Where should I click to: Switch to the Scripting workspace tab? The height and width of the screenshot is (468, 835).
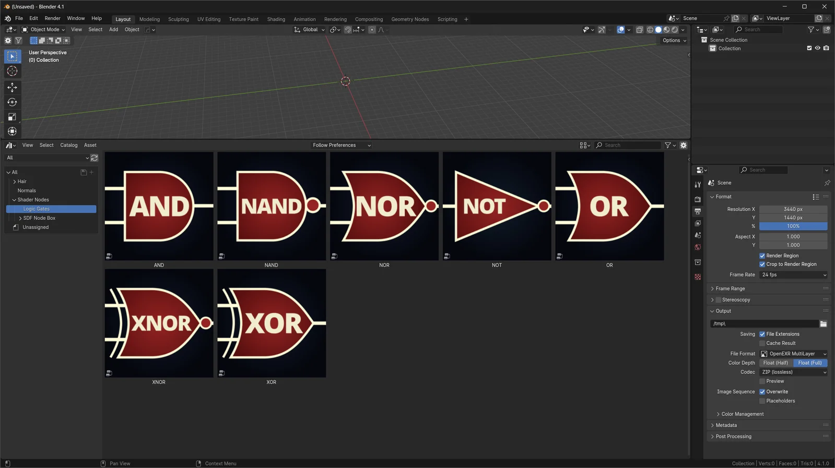447,19
